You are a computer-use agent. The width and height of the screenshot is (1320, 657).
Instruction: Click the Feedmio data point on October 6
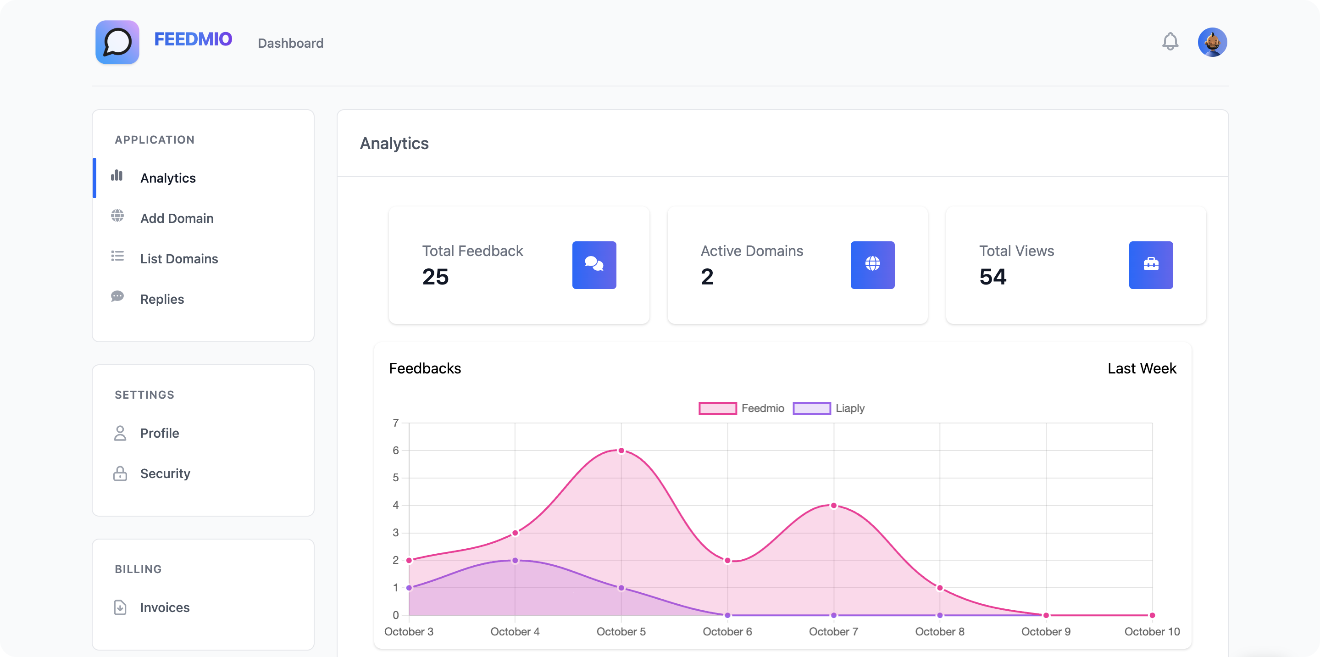pyautogui.click(x=727, y=560)
